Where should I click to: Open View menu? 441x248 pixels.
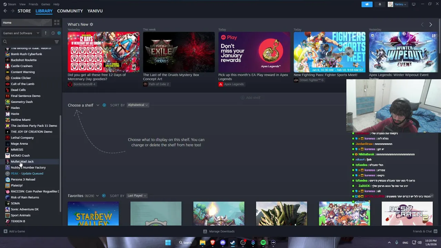pyautogui.click(x=22, y=4)
